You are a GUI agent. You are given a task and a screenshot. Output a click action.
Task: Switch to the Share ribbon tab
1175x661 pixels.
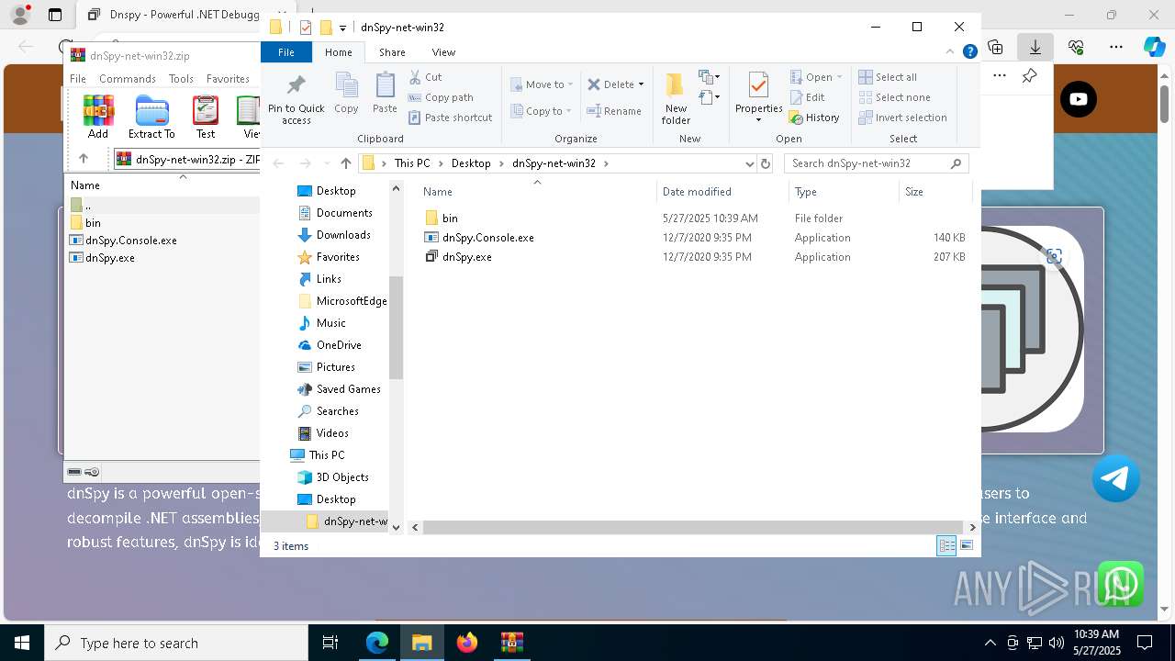[392, 52]
